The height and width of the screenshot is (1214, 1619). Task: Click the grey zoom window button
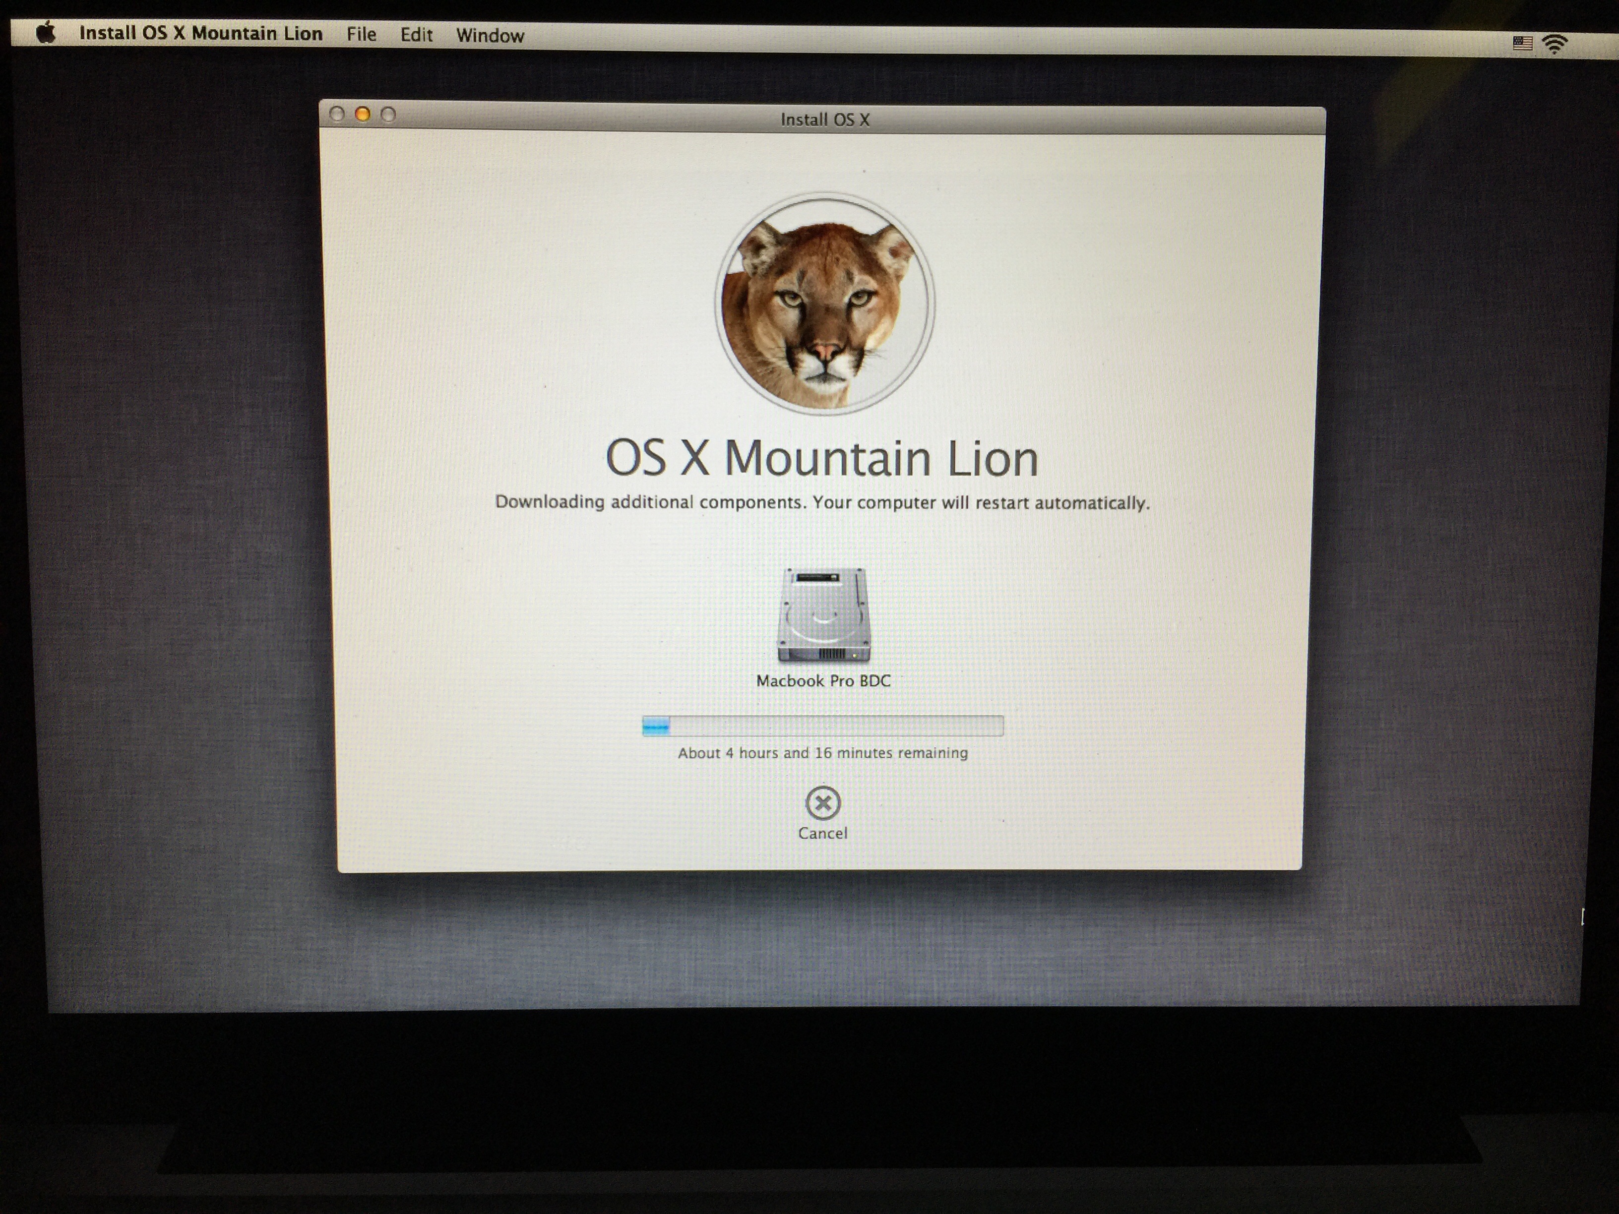click(x=389, y=115)
